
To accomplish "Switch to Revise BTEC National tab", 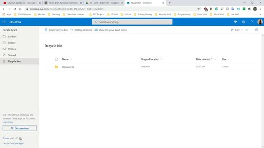I will pyautogui.click(x=63, y=3).
